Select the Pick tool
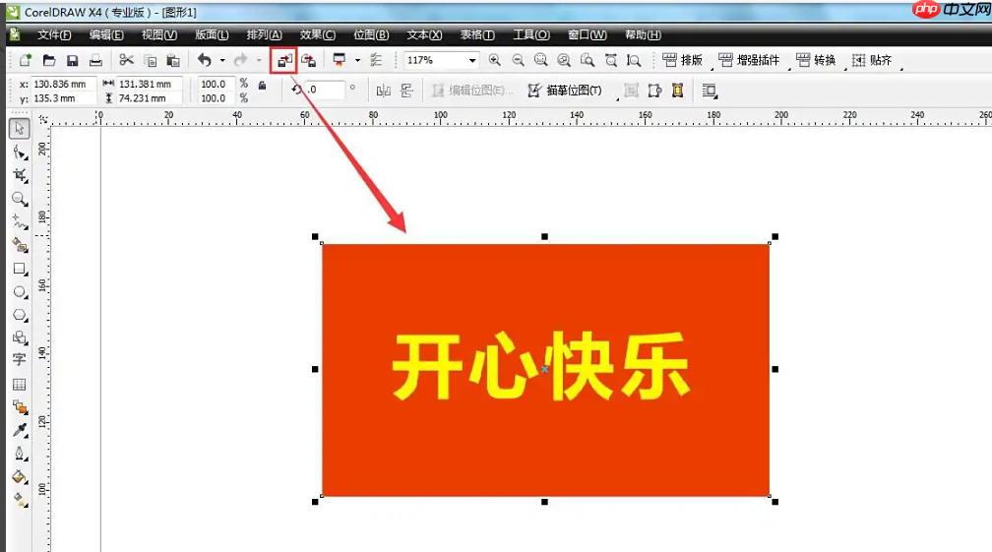The height and width of the screenshot is (552, 992). pyautogui.click(x=19, y=128)
